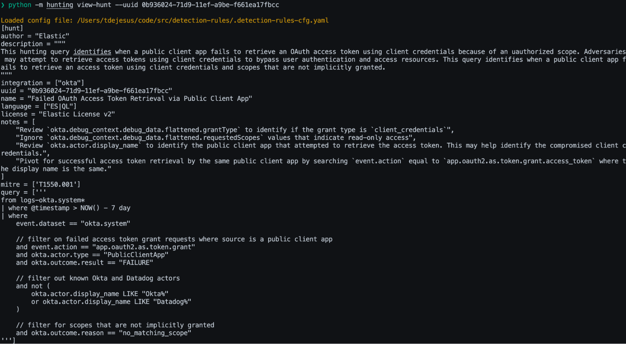This screenshot has width=626, height=344.
Task: Click the loaded config file path
Action: click(203, 20)
